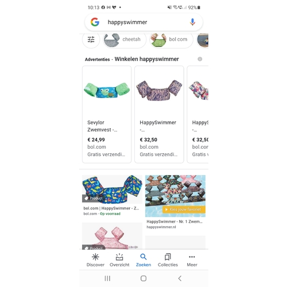The height and width of the screenshot is (287, 287).
Task: Select the cheetah filter chip
Action: tap(125, 40)
